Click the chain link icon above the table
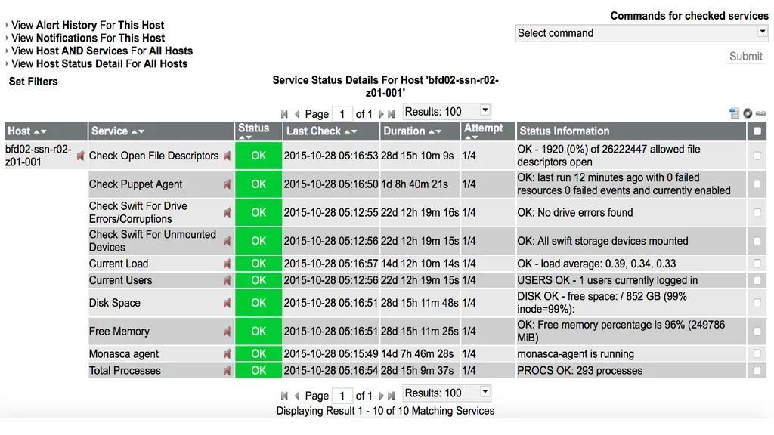The width and height of the screenshot is (774, 435). pyautogui.click(x=760, y=114)
